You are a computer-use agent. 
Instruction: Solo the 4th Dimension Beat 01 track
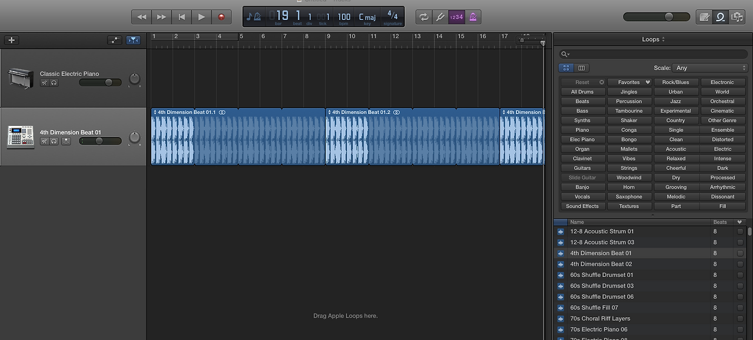[54, 141]
